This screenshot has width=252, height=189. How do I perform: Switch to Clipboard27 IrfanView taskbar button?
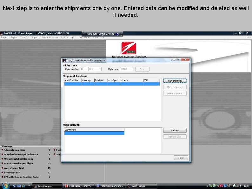click(x=78, y=186)
